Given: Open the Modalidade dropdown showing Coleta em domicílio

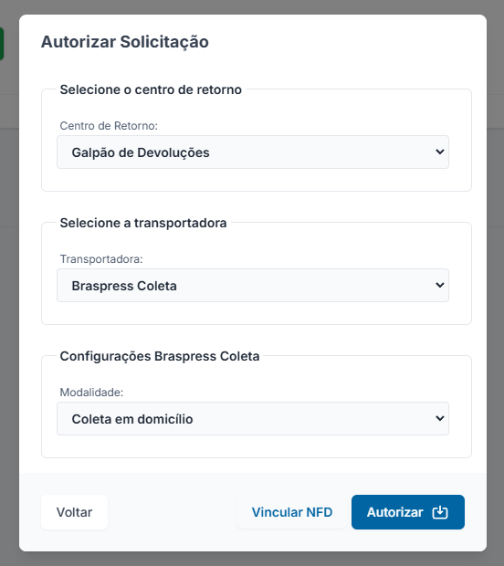Looking at the screenshot, I should [x=253, y=418].
